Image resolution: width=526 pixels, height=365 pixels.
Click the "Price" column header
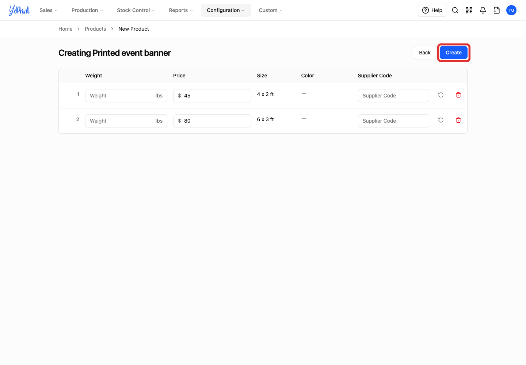point(179,76)
